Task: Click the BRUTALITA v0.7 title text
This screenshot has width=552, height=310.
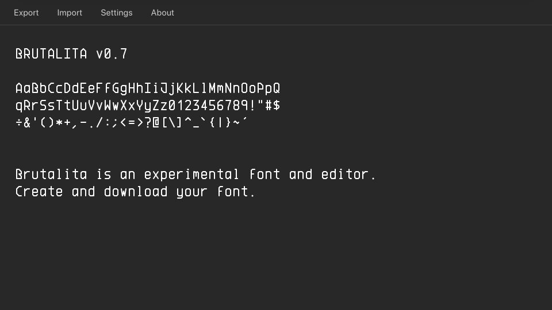Action: pos(71,54)
